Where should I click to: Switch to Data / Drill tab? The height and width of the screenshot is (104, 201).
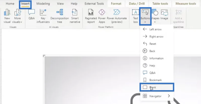click(137, 4)
